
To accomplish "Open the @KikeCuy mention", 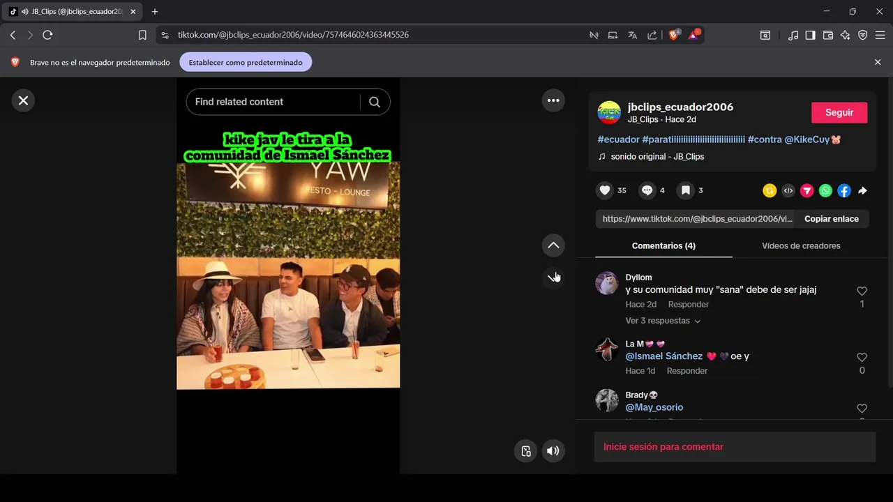I will click(813, 139).
